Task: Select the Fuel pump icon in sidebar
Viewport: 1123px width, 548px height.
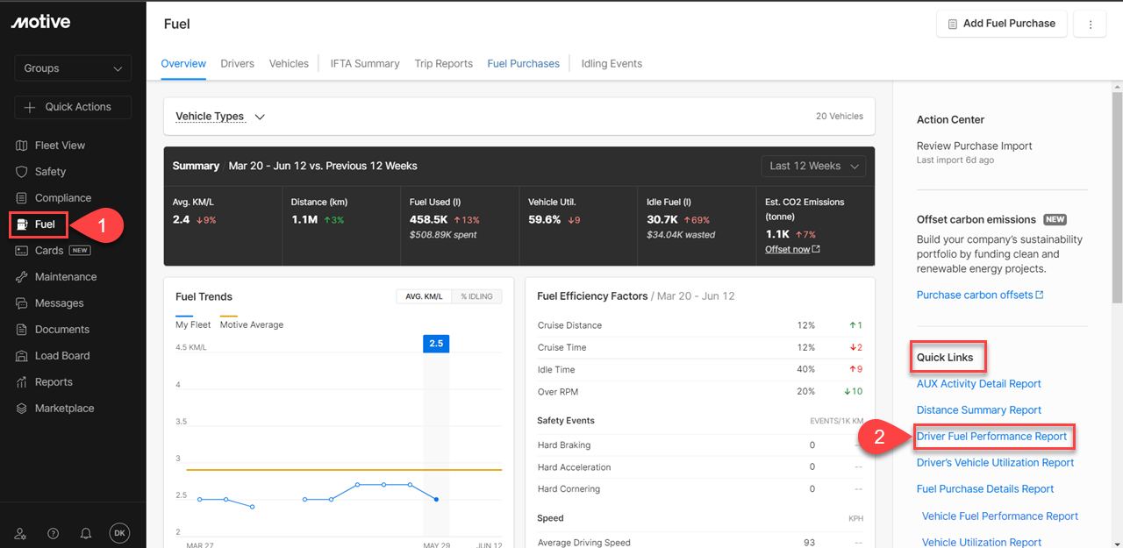Action: pyautogui.click(x=22, y=224)
